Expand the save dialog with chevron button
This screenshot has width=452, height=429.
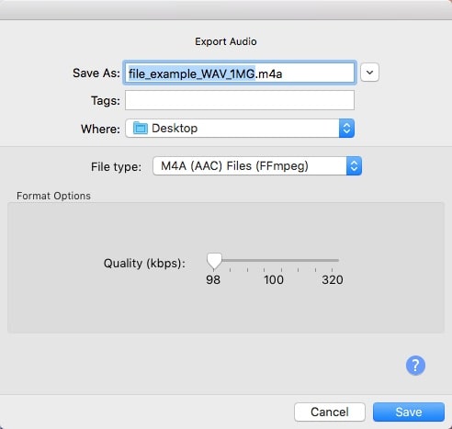pos(369,73)
